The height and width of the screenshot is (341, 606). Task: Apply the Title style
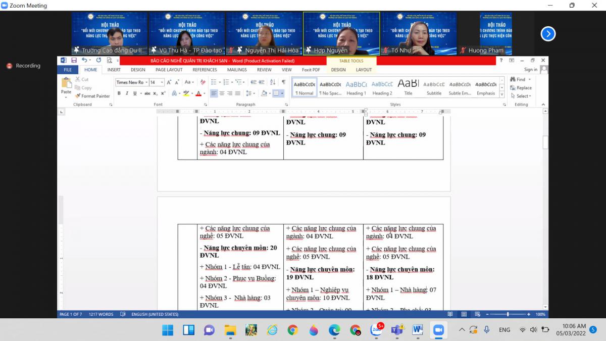pyautogui.click(x=408, y=87)
